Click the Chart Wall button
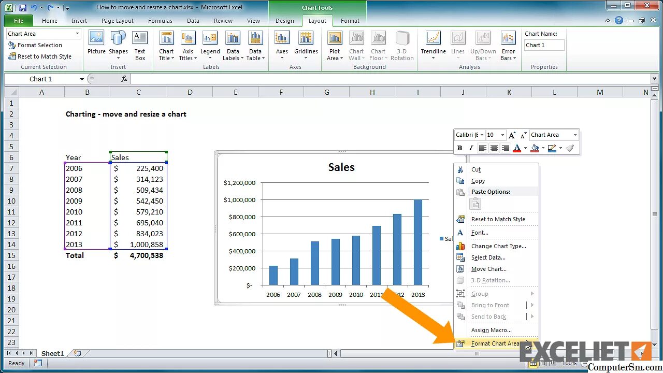 pyautogui.click(x=356, y=46)
